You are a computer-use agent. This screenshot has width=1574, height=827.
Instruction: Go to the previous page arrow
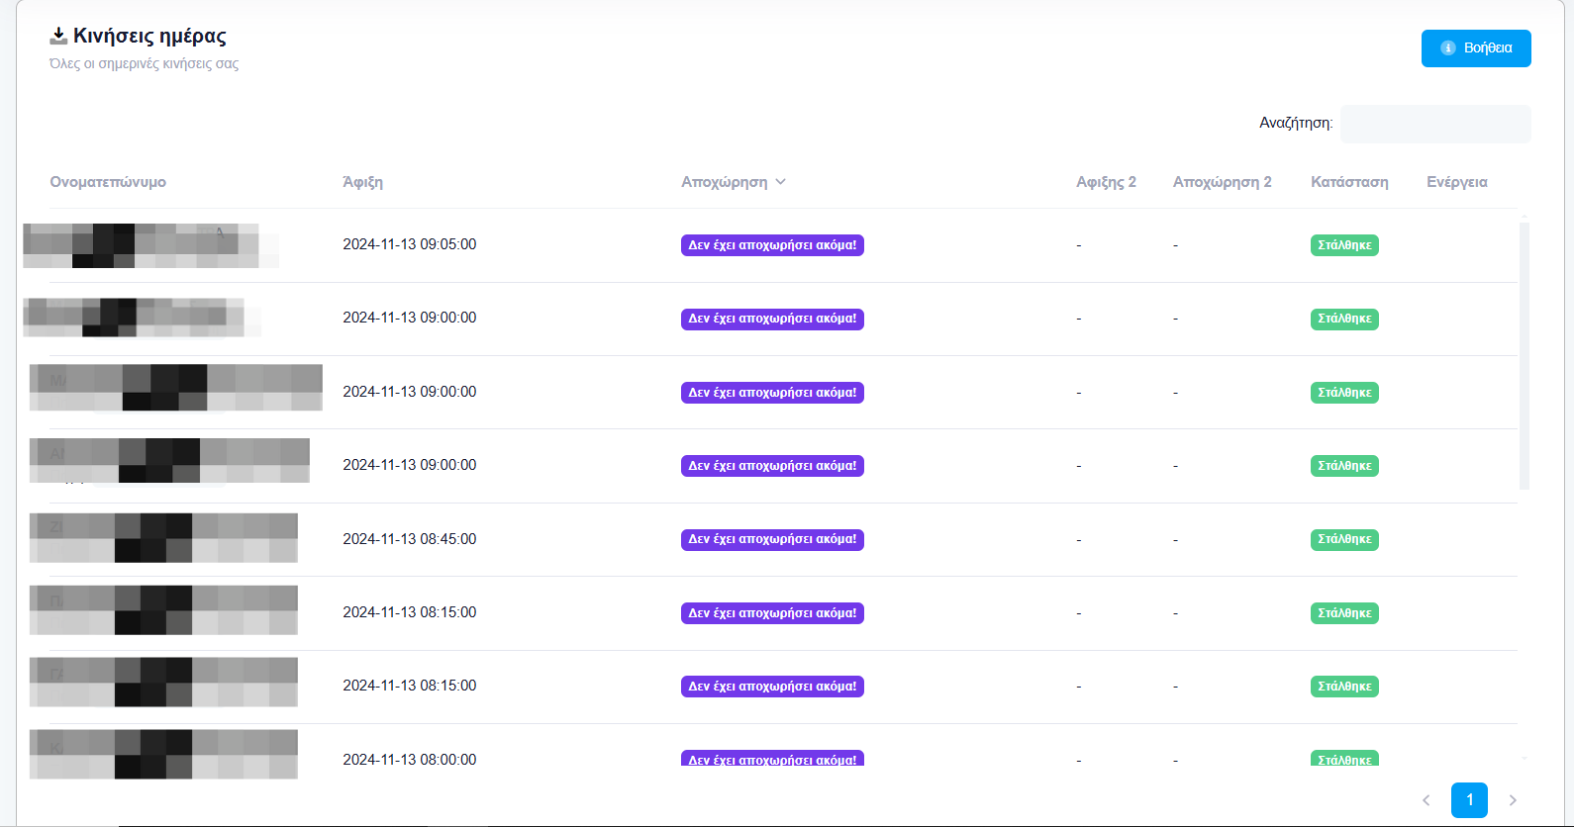pos(1426,800)
